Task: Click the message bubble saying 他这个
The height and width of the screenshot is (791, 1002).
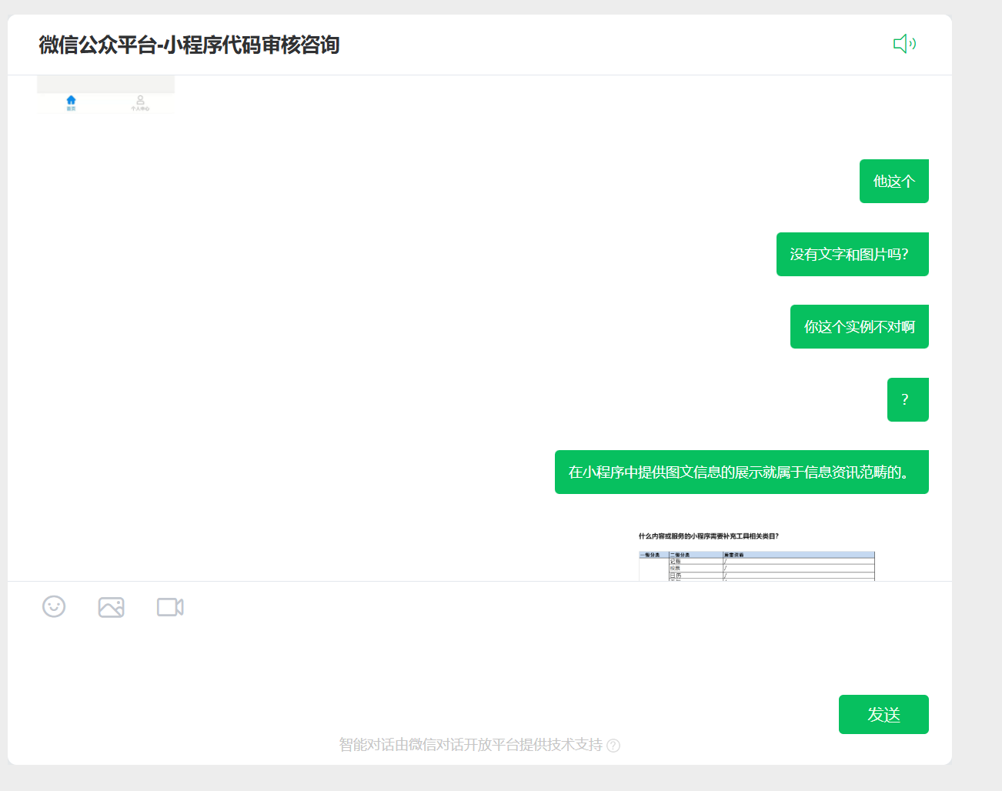Action: tap(893, 181)
